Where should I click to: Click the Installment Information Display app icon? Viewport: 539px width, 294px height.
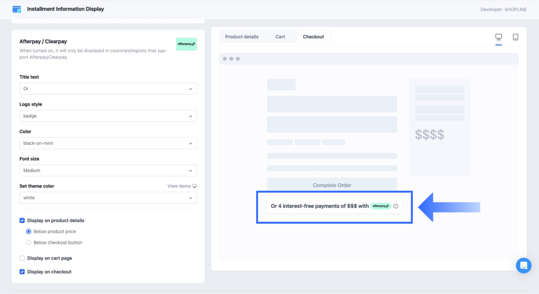[17, 9]
